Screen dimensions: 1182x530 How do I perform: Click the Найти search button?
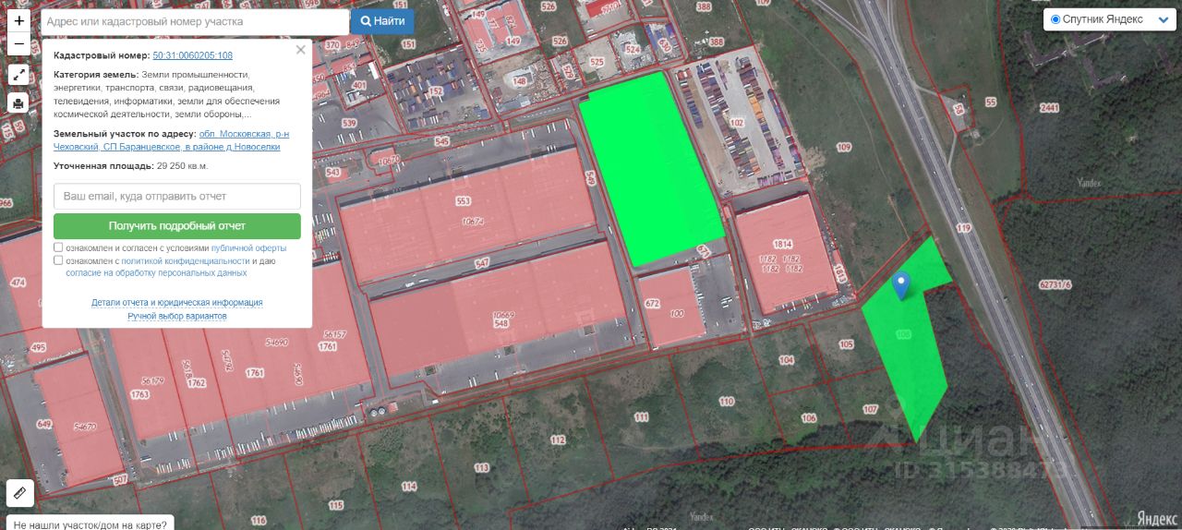[382, 21]
